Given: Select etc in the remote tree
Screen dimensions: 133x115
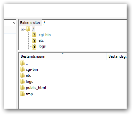Looking at the screenshot, I should [x=41, y=40].
